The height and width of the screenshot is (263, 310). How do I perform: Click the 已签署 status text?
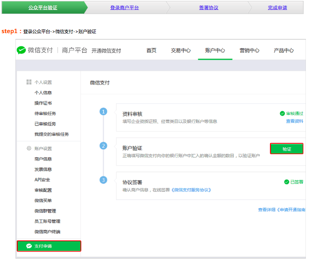pyautogui.click(x=297, y=182)
